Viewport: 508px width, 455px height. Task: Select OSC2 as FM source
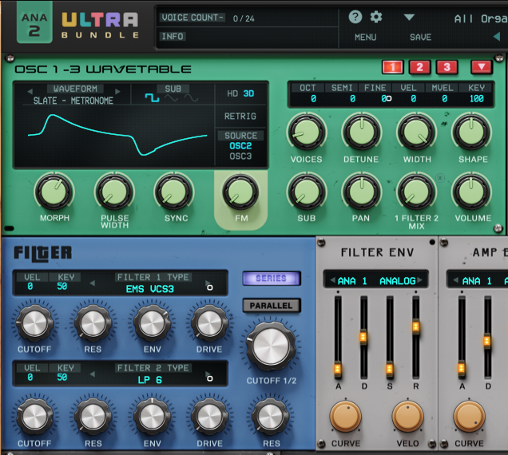tap(240, 146)
